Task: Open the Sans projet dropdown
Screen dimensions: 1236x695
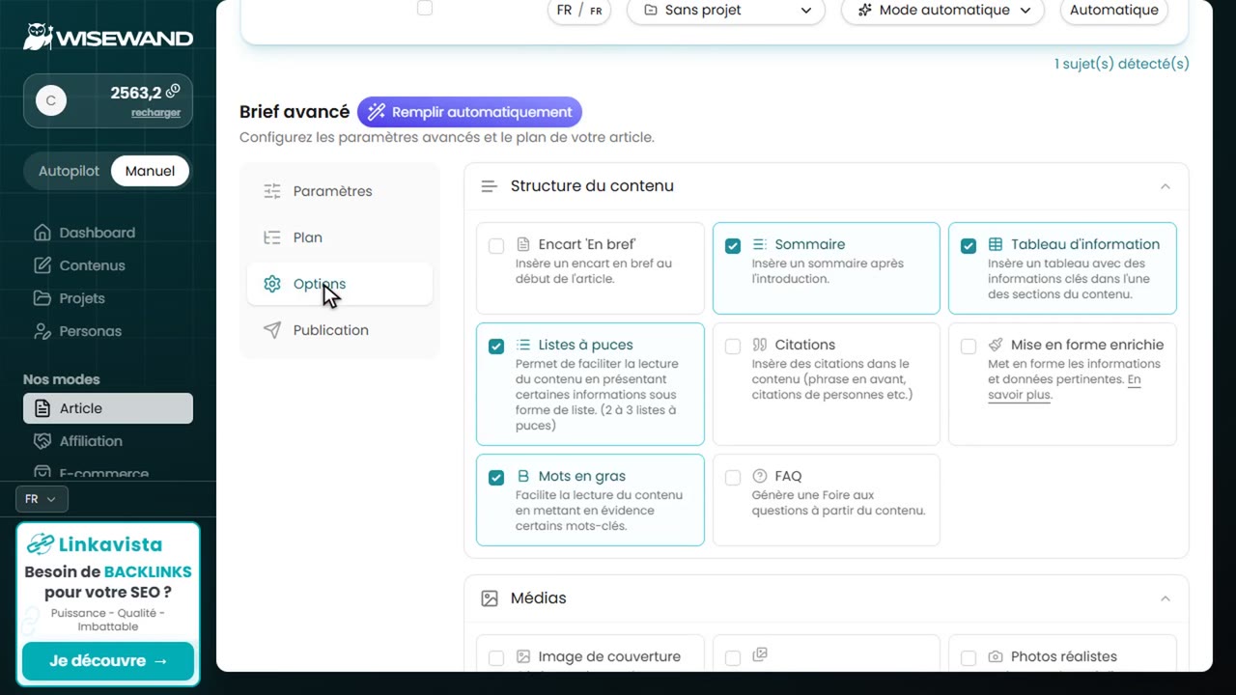Action: [726, 11]
